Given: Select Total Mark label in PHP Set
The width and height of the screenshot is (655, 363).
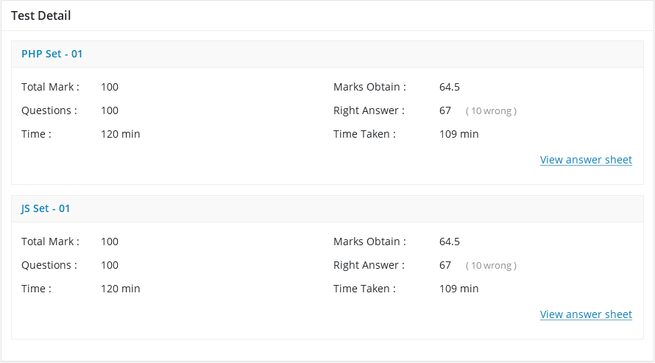Looking at the screenshot, I should (x=50, y=87).
